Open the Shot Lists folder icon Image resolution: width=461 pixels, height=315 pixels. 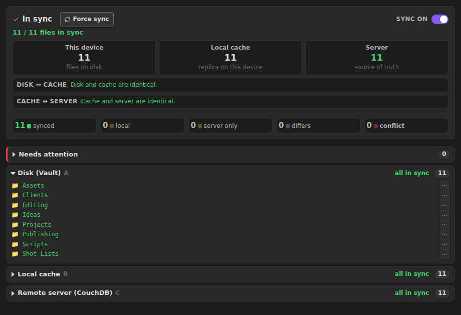click(x=15, y=254)
